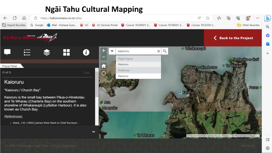Open the Import favorites bookmark
The height and width of the screenshot is (153, 272).
click(x=14, y=25)
